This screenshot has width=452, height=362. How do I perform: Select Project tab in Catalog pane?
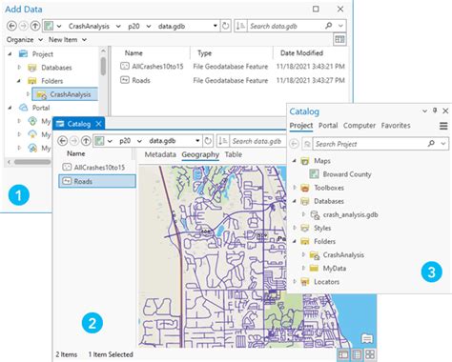click(x=301, y=126)
